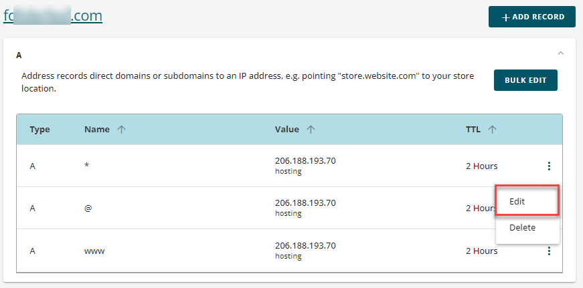Click the BULK EDIT button
Viewport: 583px width, 288px height.
(x=525, y=80)
